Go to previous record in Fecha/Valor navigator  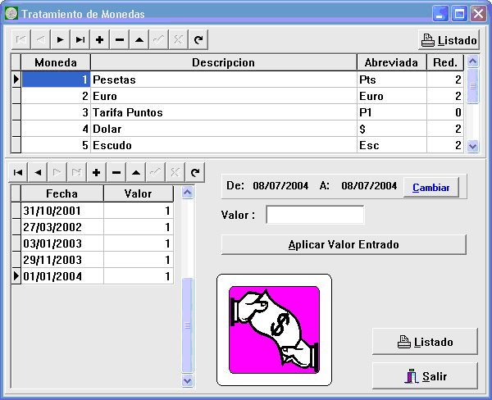tap(37, 172)
